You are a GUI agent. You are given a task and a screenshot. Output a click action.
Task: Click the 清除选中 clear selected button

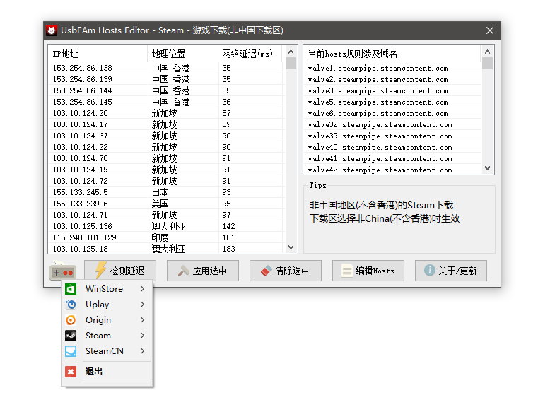(286, 271)
